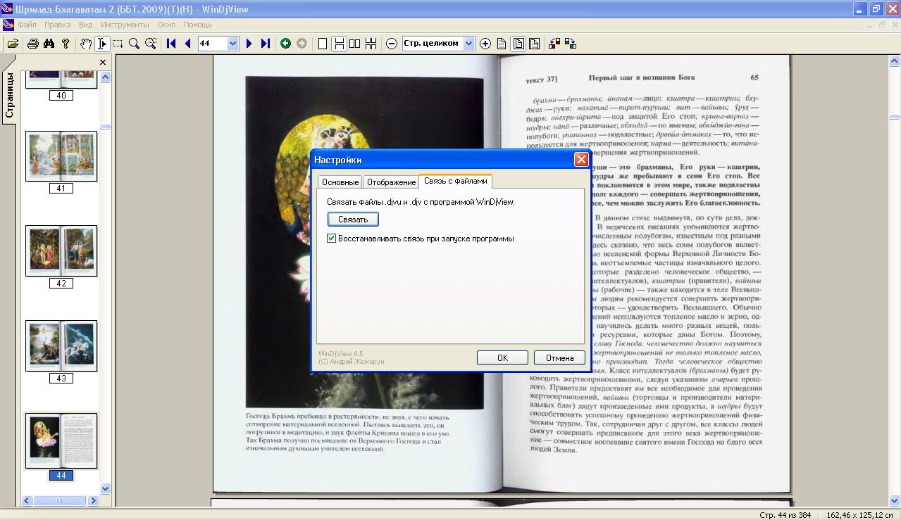Viewport: 901px width, 520px height.
Task: Open Find with the binoculars icon
Action: coord(49,44)
